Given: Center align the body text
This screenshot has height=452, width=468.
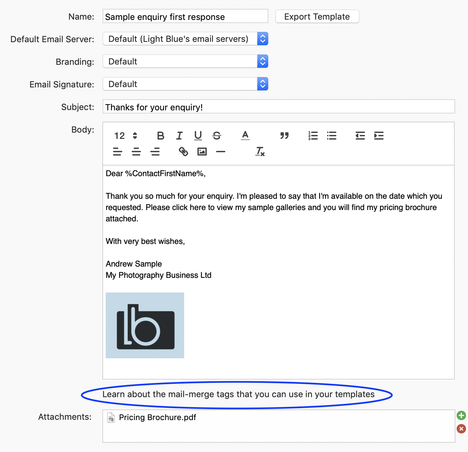Looking at the screenshot, I should point(136,152).
